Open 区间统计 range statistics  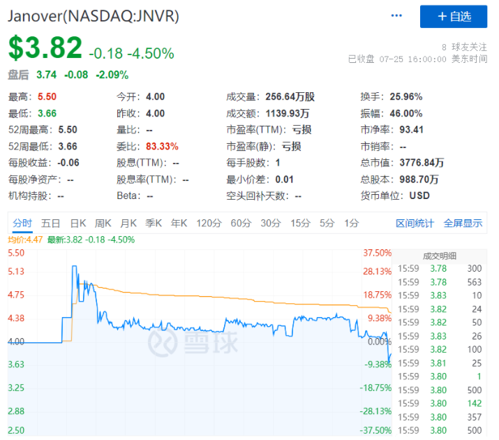coord(415,223)
